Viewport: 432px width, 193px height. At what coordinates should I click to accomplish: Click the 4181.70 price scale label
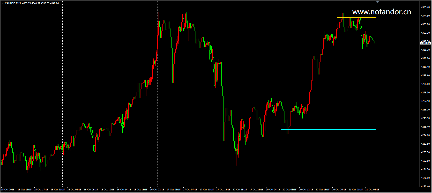pyautogui.click(x=426, y=169)
